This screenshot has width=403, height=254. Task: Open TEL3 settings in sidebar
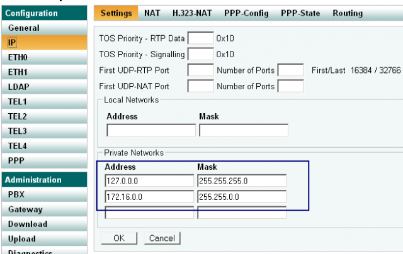coord(44,131)
